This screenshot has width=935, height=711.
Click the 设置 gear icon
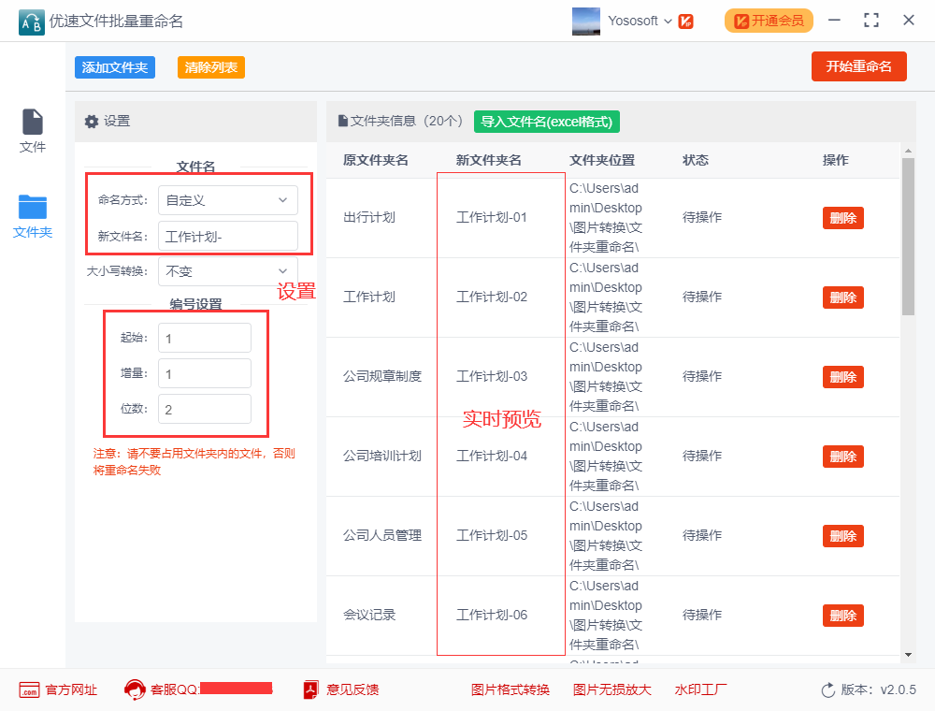click(92, 122)
